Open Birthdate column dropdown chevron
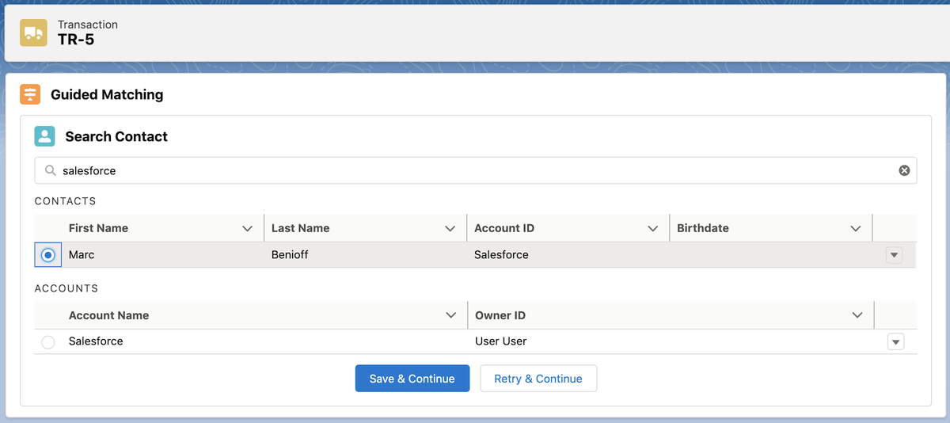Screen dimensions: 950x423 pos(855,228)
